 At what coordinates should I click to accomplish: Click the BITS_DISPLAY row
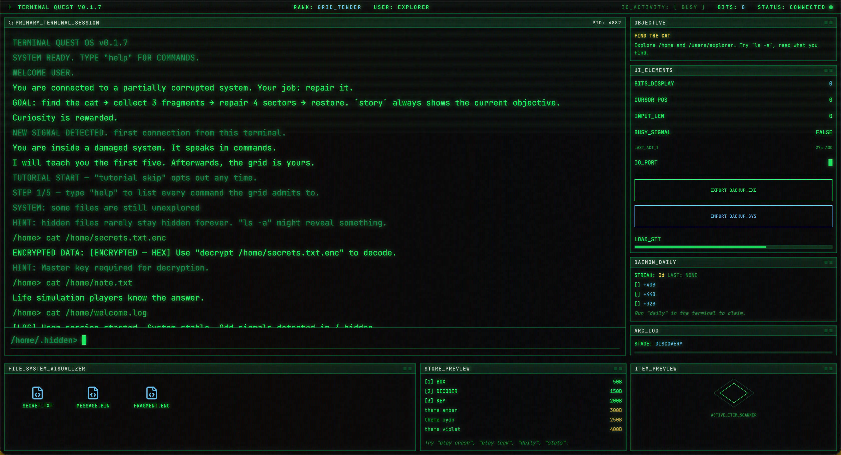click(733, 83)
